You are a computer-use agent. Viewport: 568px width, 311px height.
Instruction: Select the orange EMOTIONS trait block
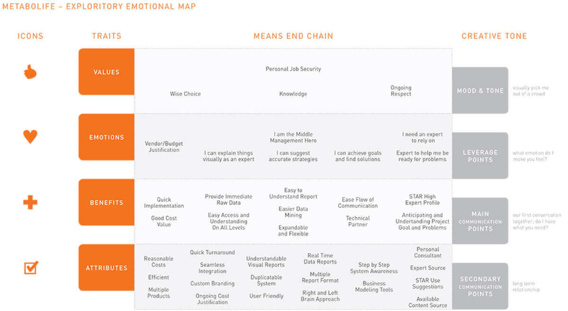point(106,137)
